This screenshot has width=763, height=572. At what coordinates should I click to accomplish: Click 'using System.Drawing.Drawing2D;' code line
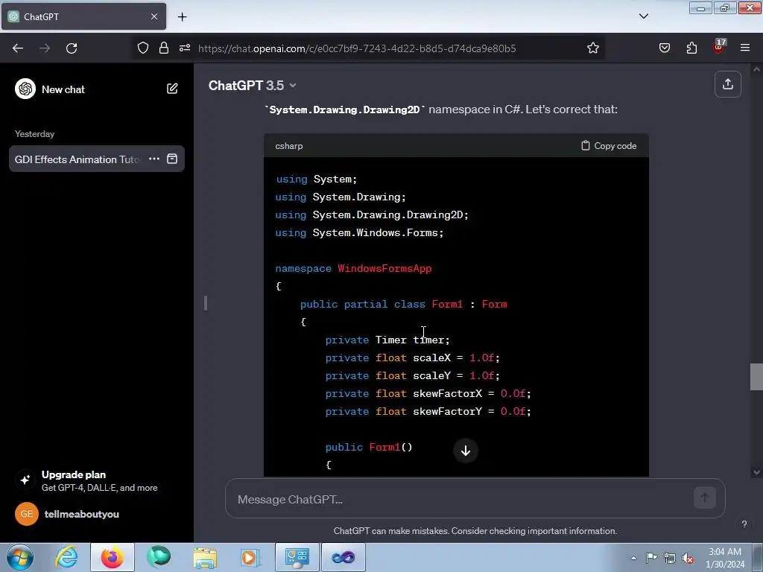click(372, 215)
